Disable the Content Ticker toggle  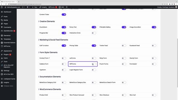(x=64, y=14)
